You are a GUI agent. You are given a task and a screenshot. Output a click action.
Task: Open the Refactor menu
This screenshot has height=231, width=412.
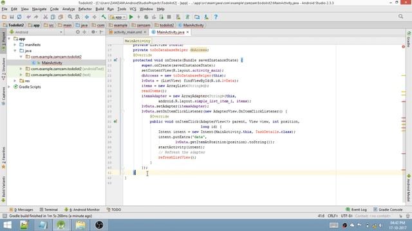pos(85,9)
